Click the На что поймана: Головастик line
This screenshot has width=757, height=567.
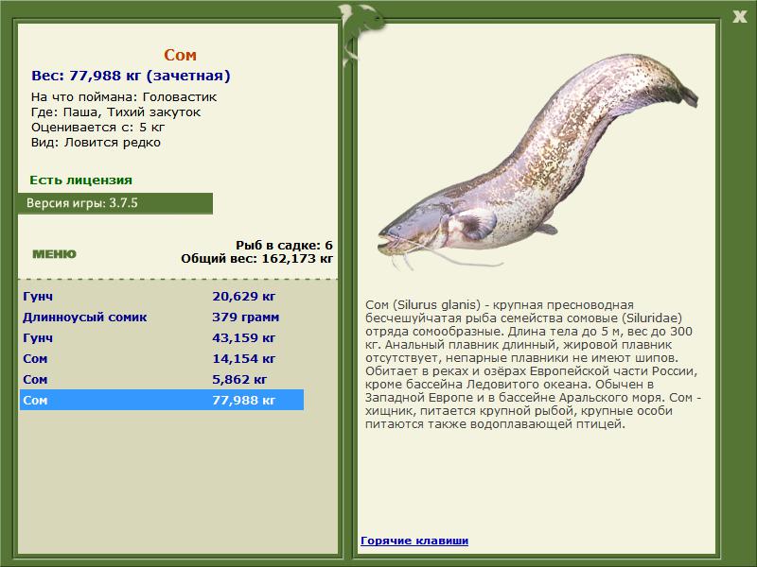[124, 97]
